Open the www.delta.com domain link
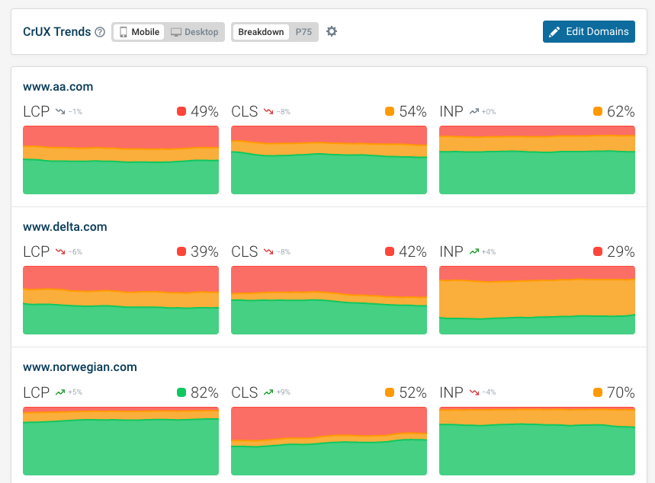The height and width of the screenshot is (483, 655). [x=65, y=227]
